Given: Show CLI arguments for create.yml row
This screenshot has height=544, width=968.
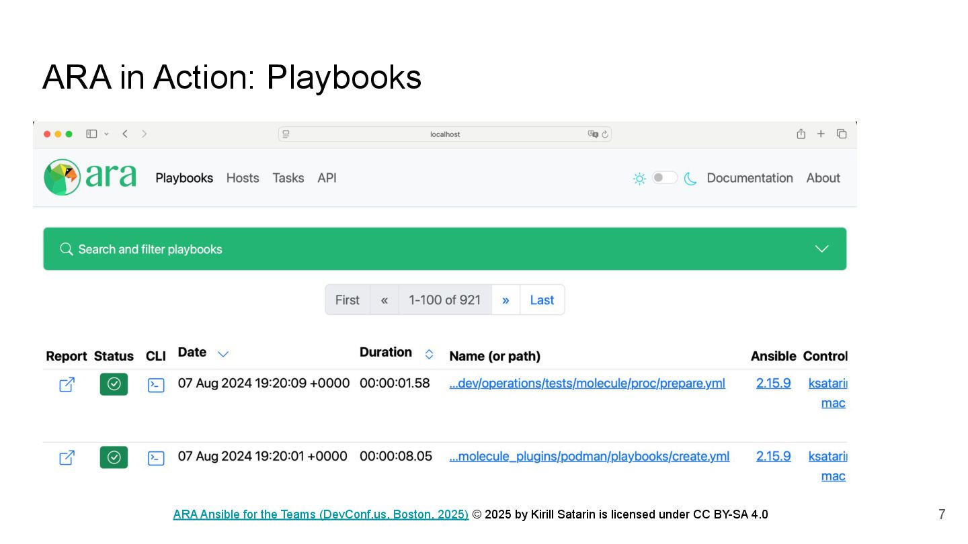Looking at the screenshot, I should [x=156, y=458].
